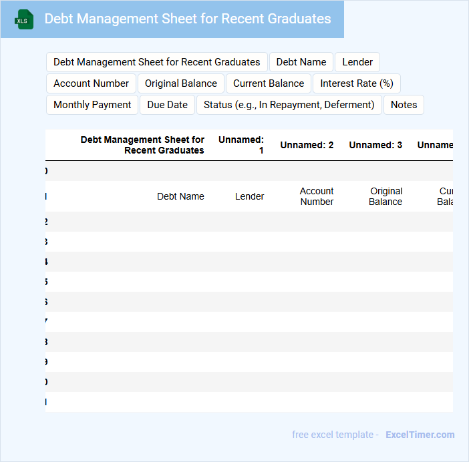Click the 'Account Number' table cell
The image size is (469, 462).
317,196
